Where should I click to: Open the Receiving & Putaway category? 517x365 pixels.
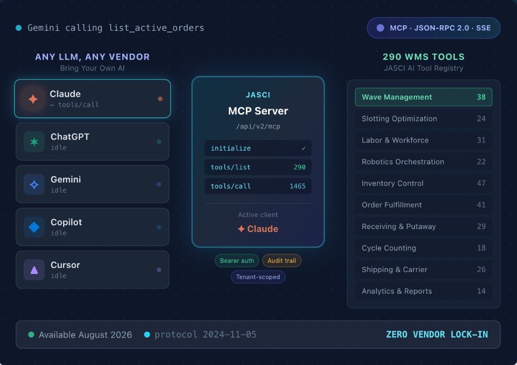(x=424, y=226)
